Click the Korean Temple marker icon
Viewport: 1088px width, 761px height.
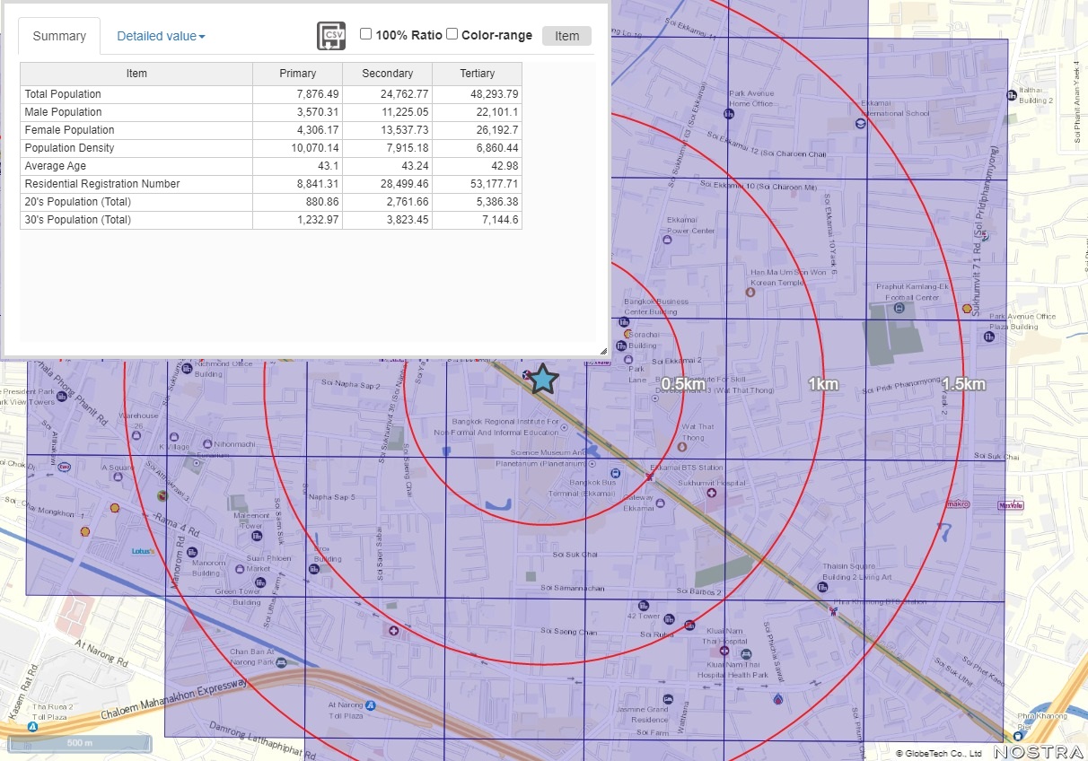point(751,292)
